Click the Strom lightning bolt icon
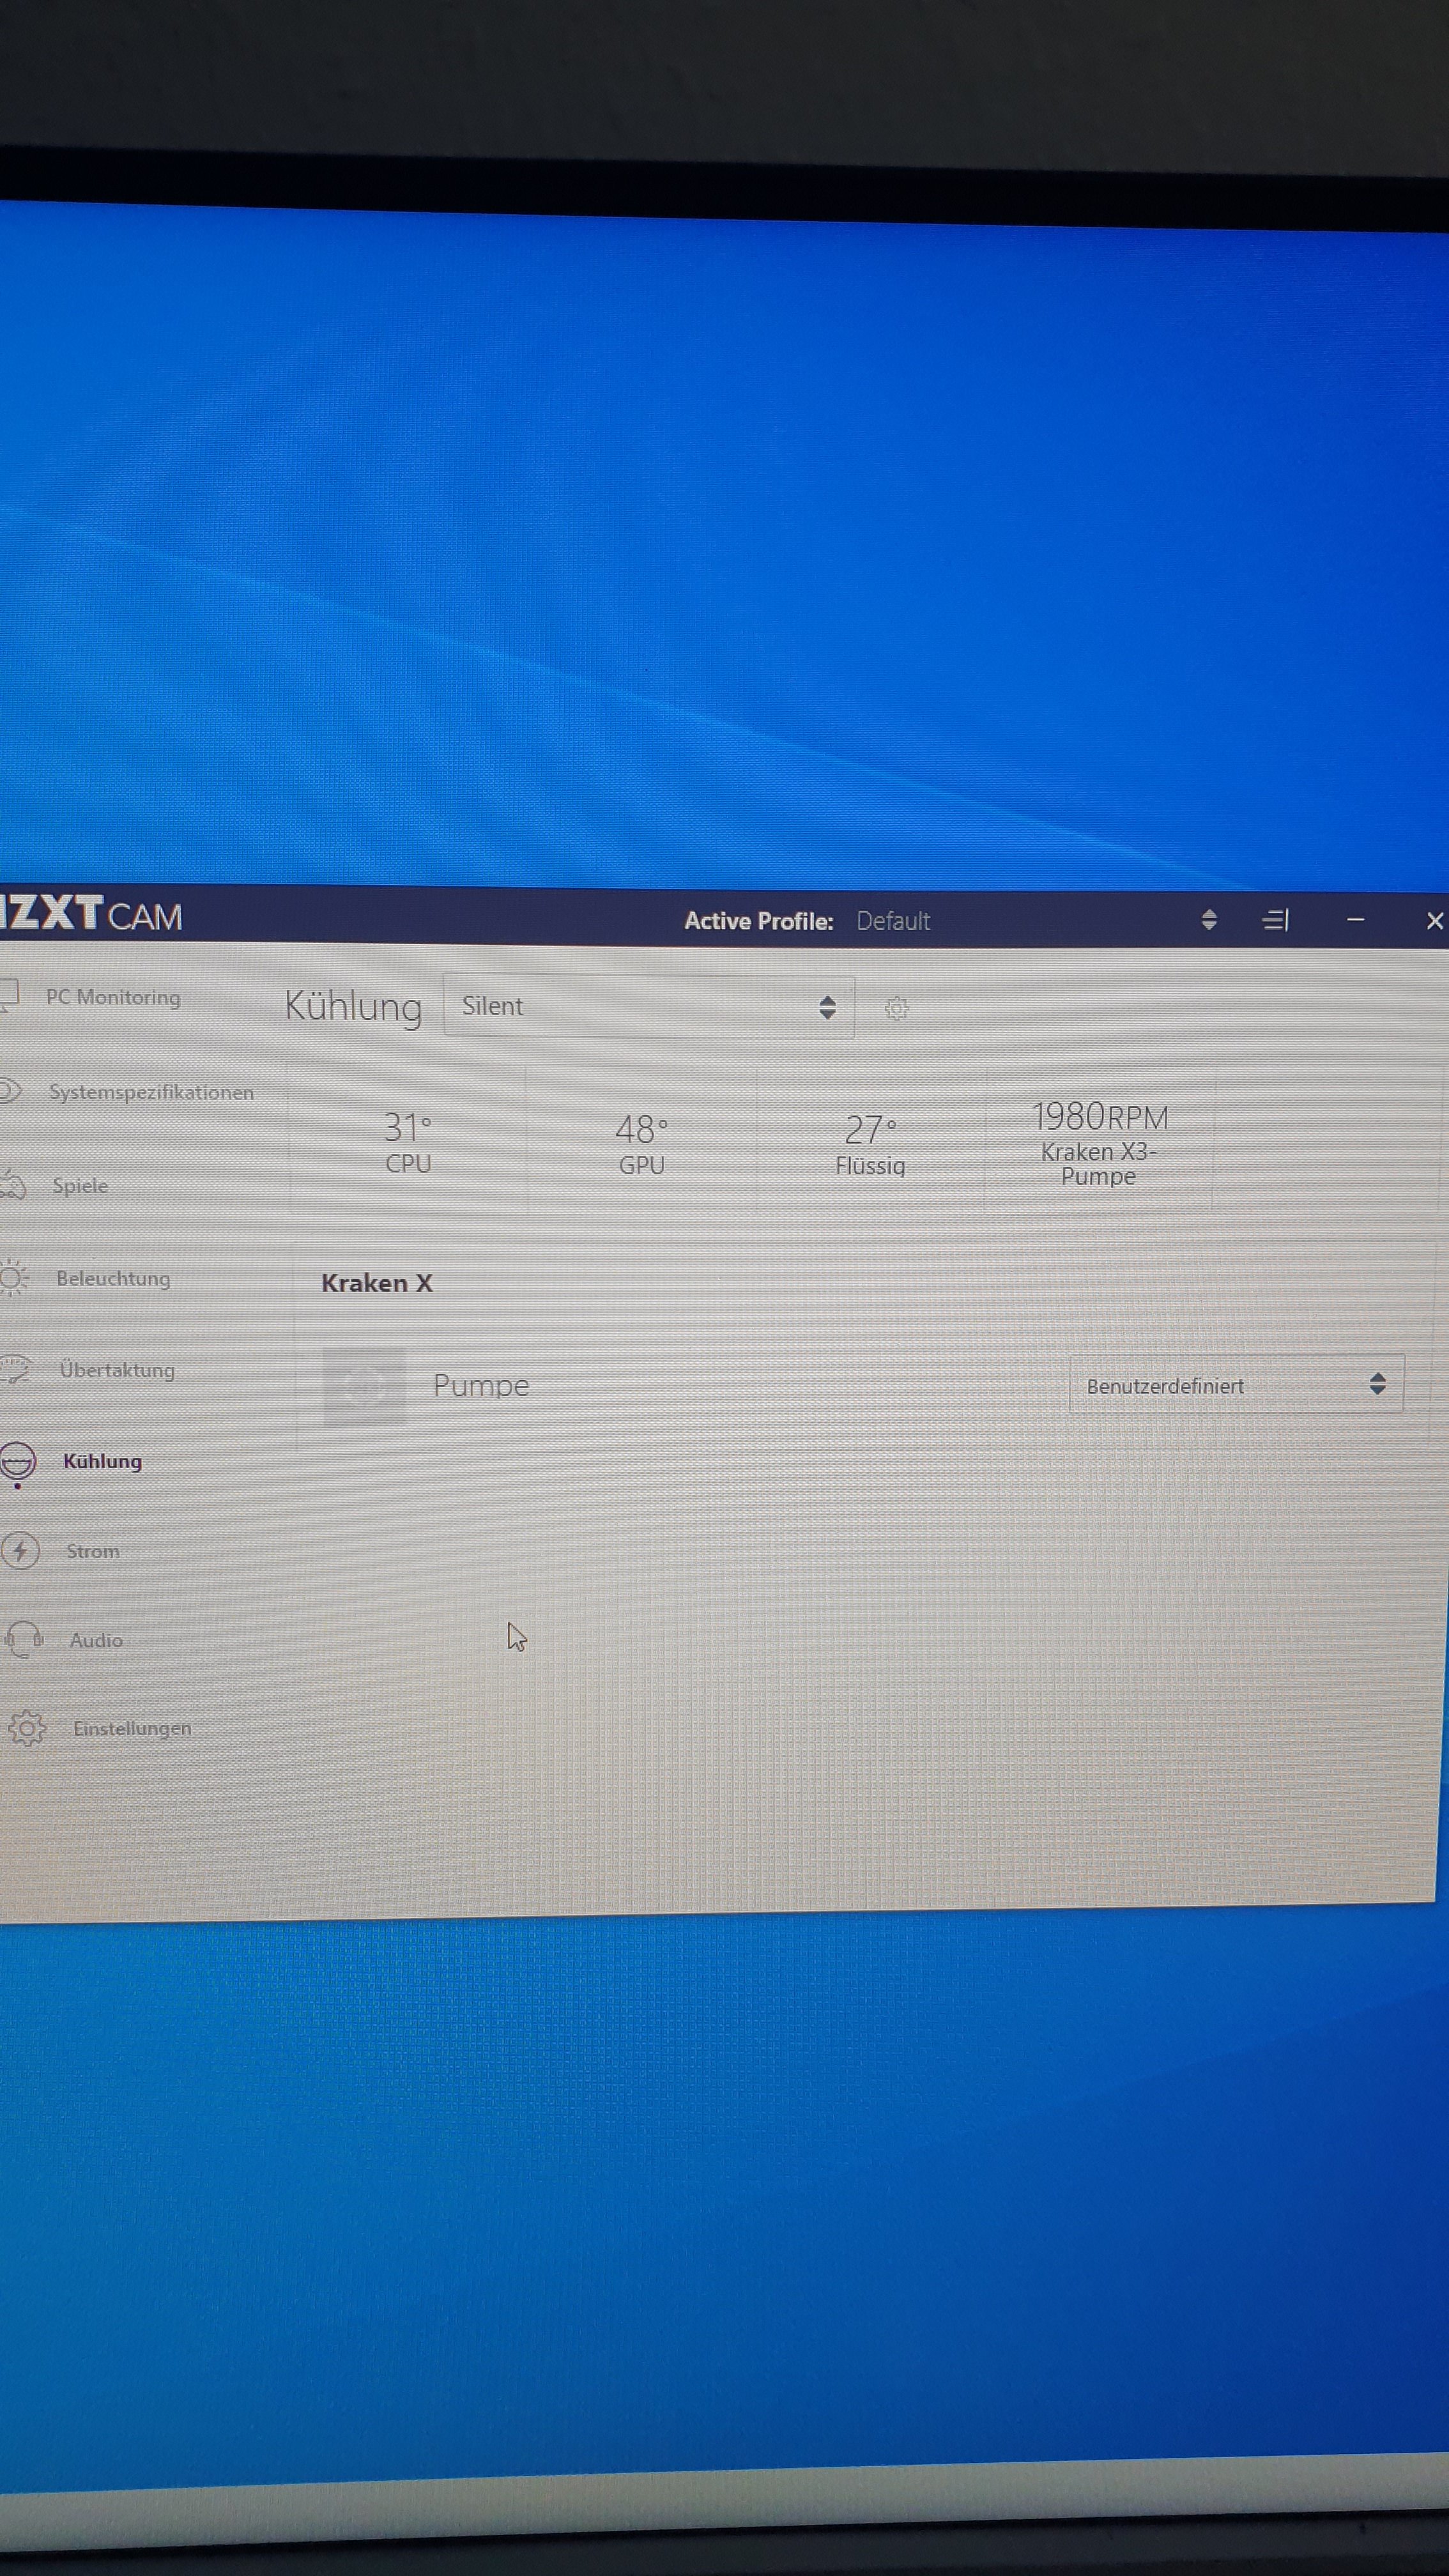Viewport: 1449px width, 2576px height. pos(20,1551)
